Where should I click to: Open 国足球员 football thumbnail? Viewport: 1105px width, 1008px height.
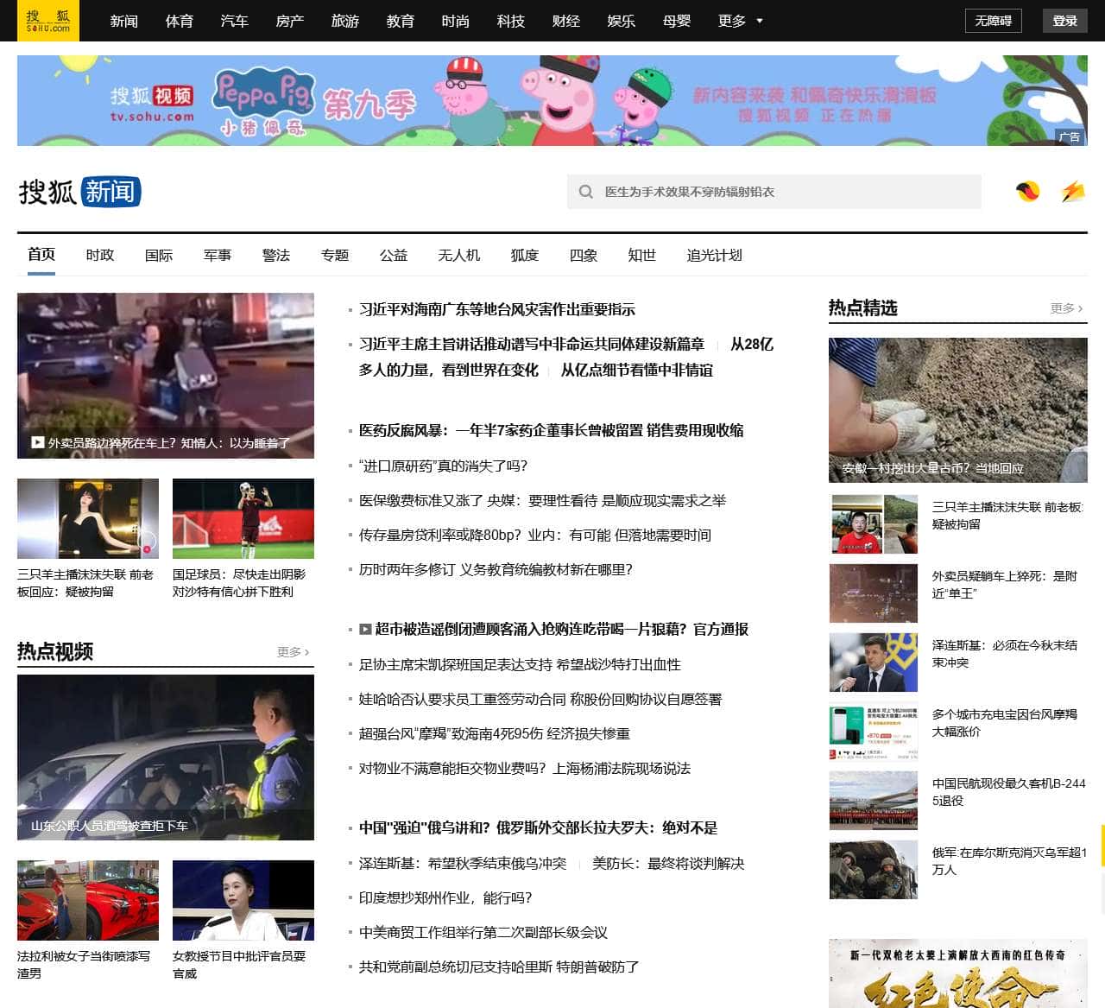click(x=243, y=518)
